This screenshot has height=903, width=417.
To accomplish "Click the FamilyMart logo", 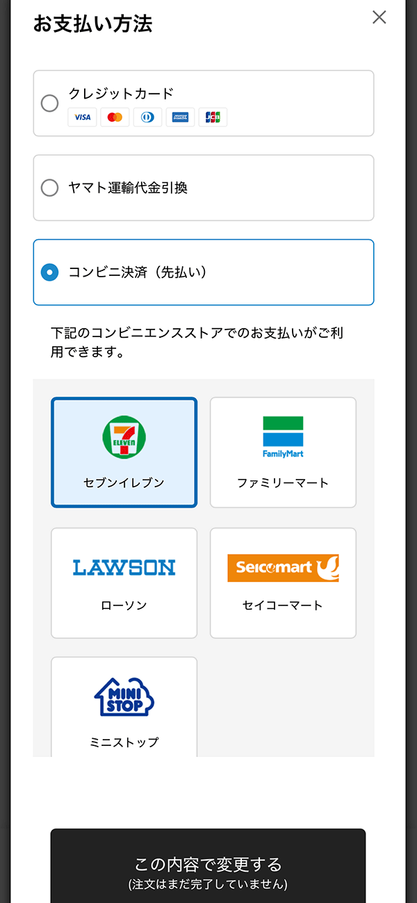I will pyautogui.click(x=283, y=437).
